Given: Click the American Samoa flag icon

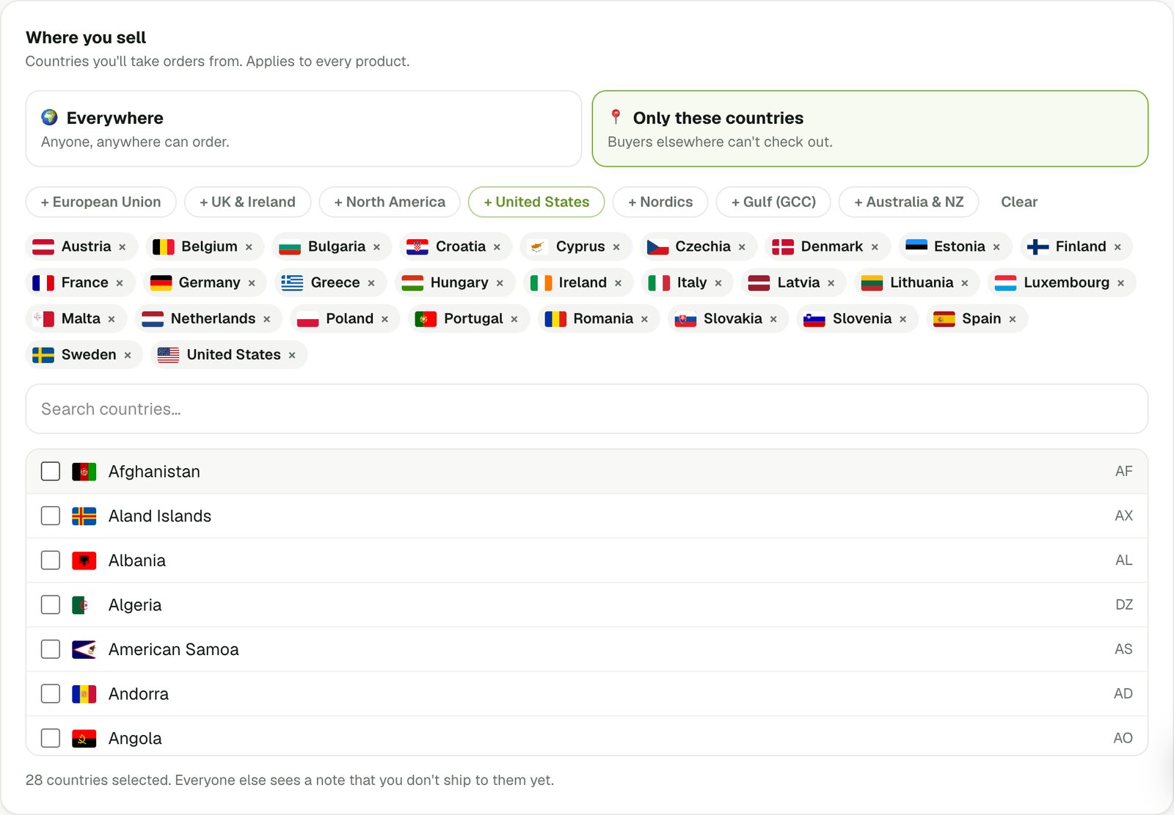Looking at the screenshot, I should (x=84, y=650).
